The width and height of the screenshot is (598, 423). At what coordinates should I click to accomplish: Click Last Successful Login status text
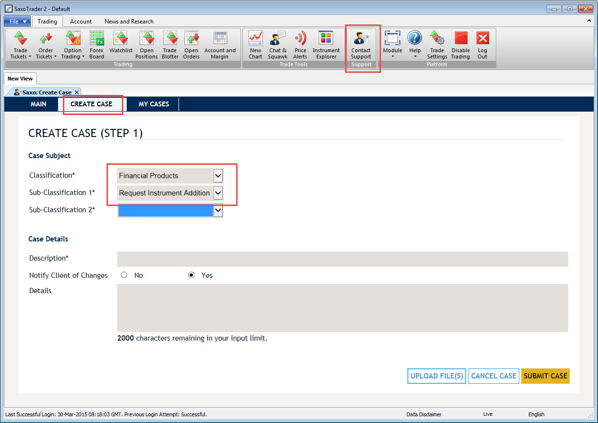[106, 414]
